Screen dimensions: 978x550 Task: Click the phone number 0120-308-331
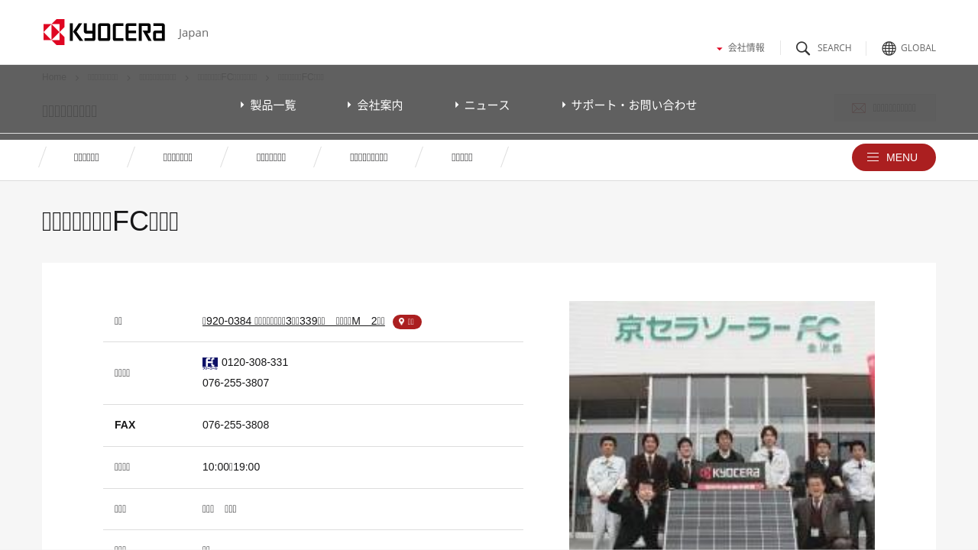(x=254, y=362)
